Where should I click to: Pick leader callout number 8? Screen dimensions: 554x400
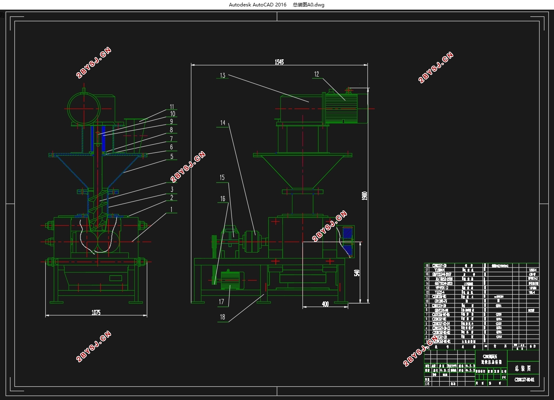click(172, 130)
